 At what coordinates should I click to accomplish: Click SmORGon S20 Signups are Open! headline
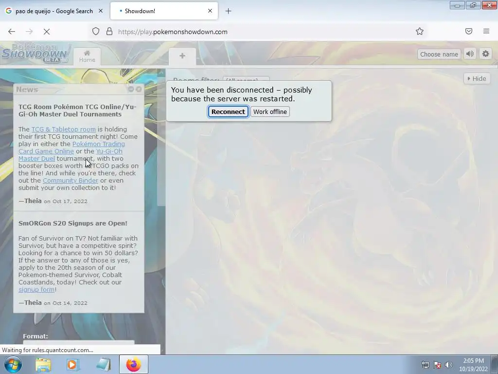click(73, 223)
